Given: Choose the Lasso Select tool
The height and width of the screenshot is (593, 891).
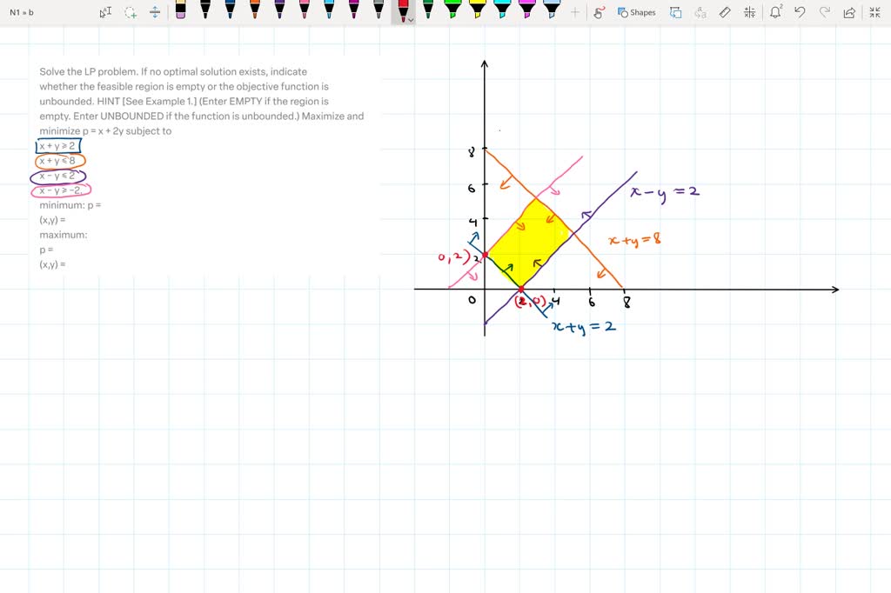Looking at the screenshot, I should point(131,12).
